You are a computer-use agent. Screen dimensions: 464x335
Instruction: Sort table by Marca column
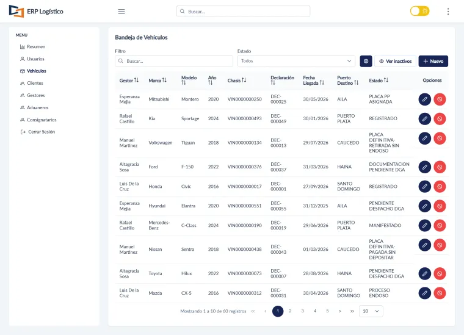(x=158, y=80)
